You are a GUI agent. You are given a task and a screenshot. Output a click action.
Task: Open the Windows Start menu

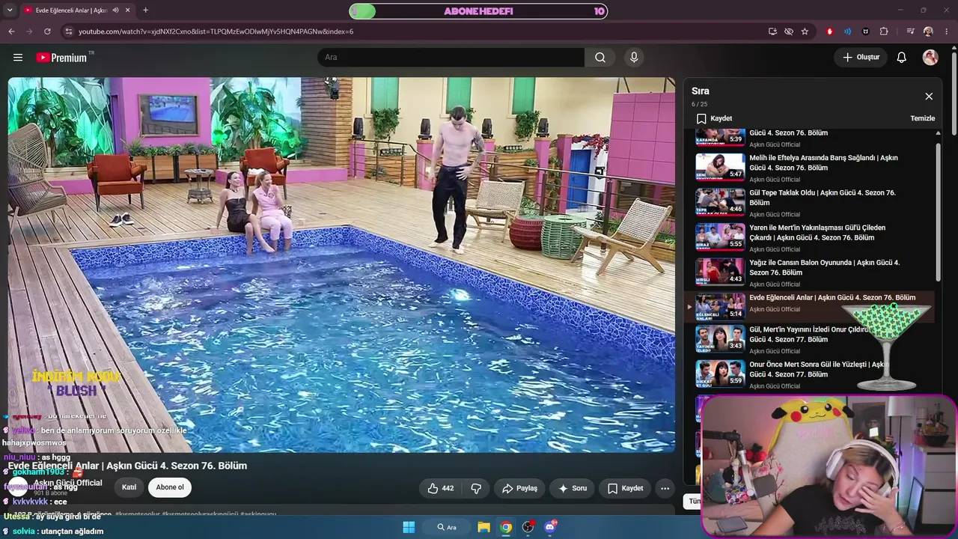click(x=409, y=527)
